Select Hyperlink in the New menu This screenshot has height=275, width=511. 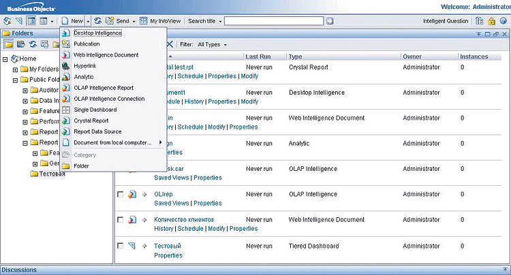[84, 66]
